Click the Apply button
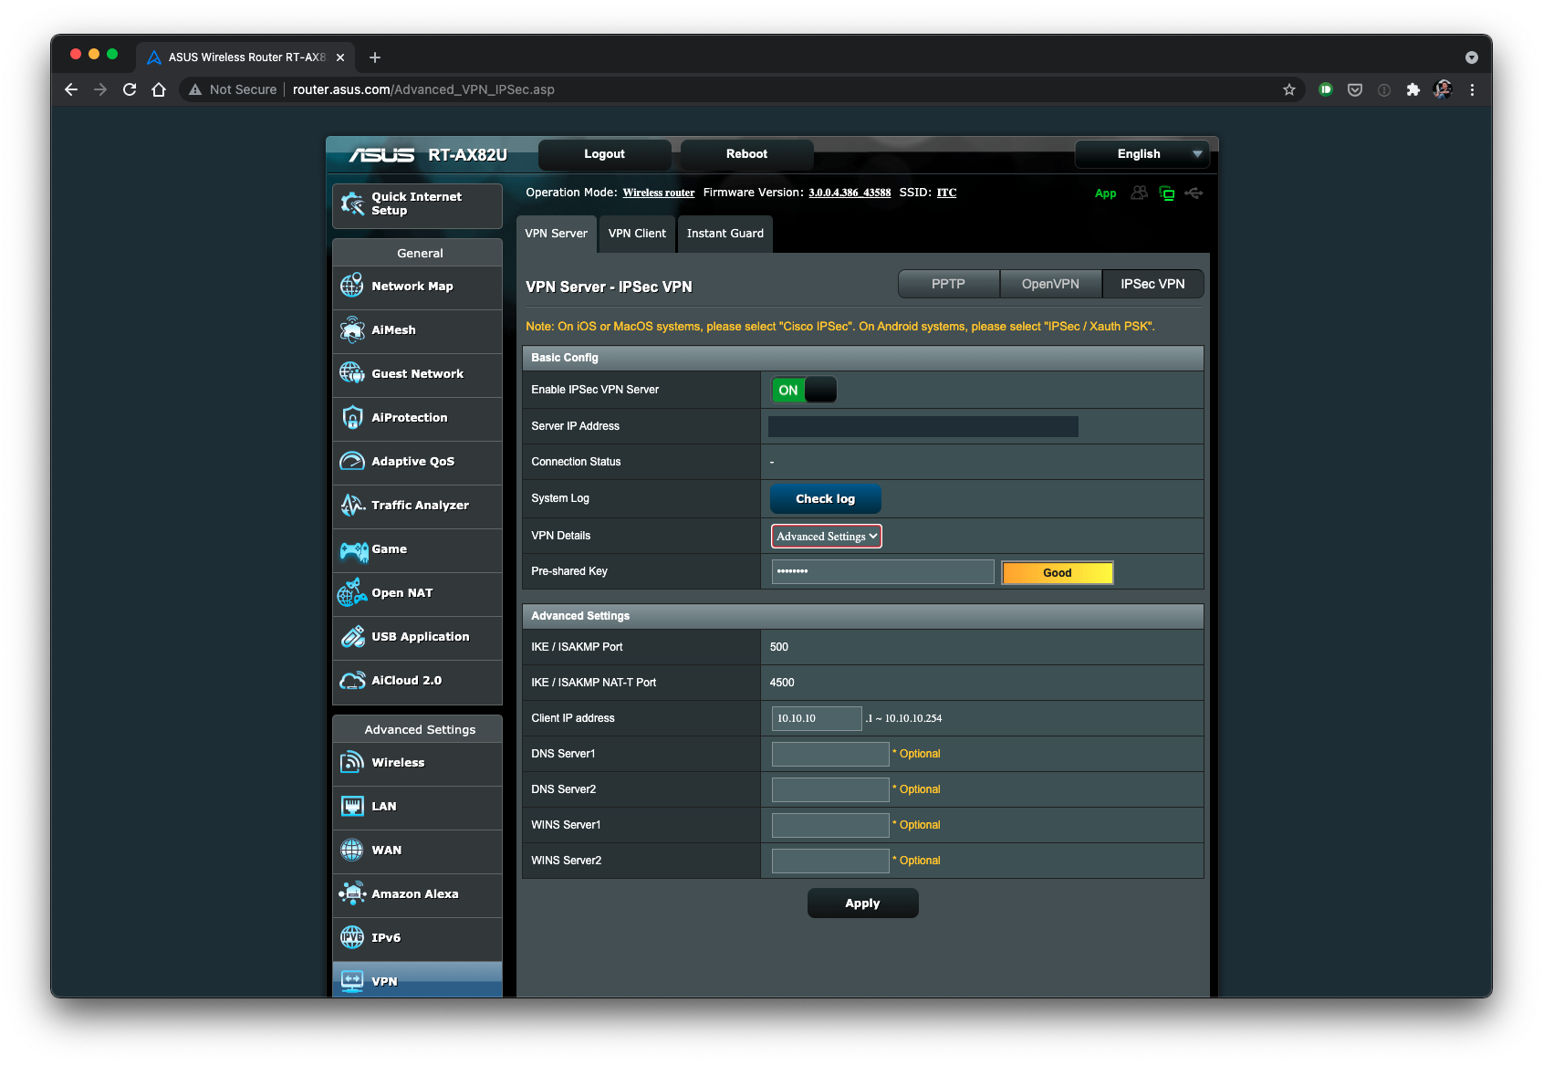 pos(862,903)
